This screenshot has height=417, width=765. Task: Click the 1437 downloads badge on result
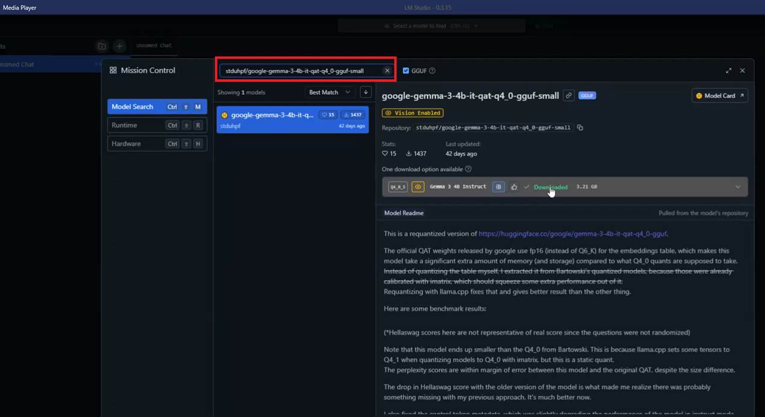coord(353,115)
